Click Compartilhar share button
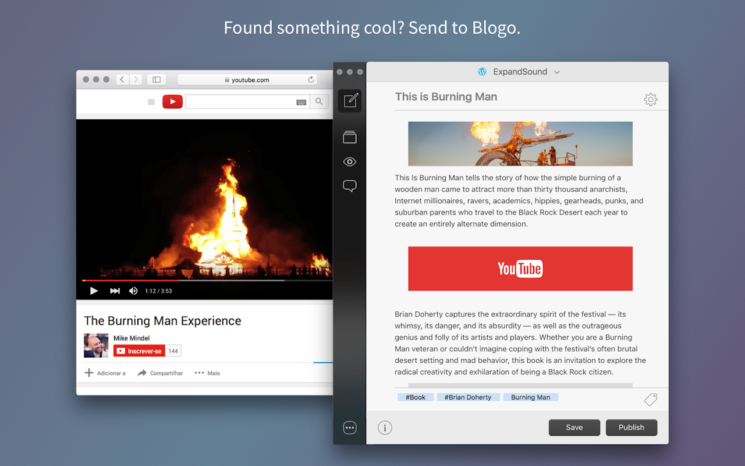This screenshot has height=466, width=745. (160, 373)
